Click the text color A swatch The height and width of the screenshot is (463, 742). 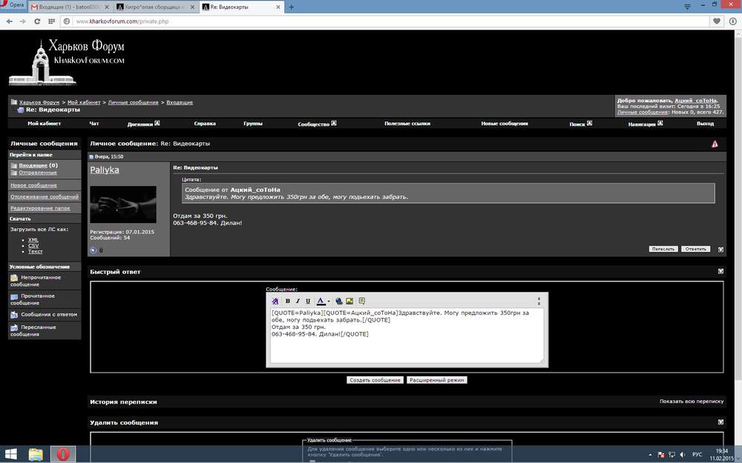[321, 301]
